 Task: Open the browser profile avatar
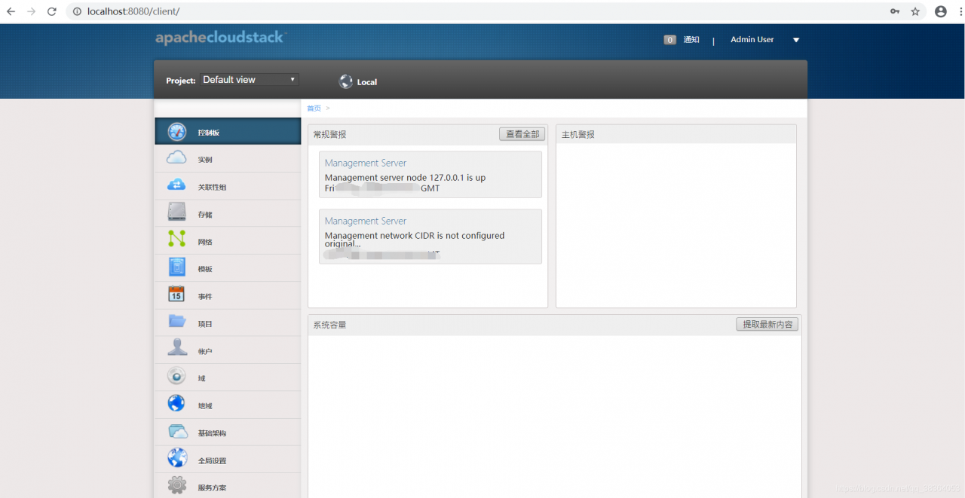(940, 11)
